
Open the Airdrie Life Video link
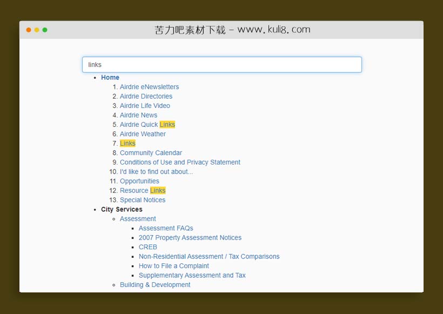145,106
